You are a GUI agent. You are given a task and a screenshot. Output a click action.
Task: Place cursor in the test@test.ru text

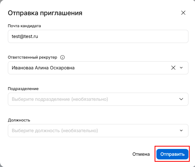(25, 36)
